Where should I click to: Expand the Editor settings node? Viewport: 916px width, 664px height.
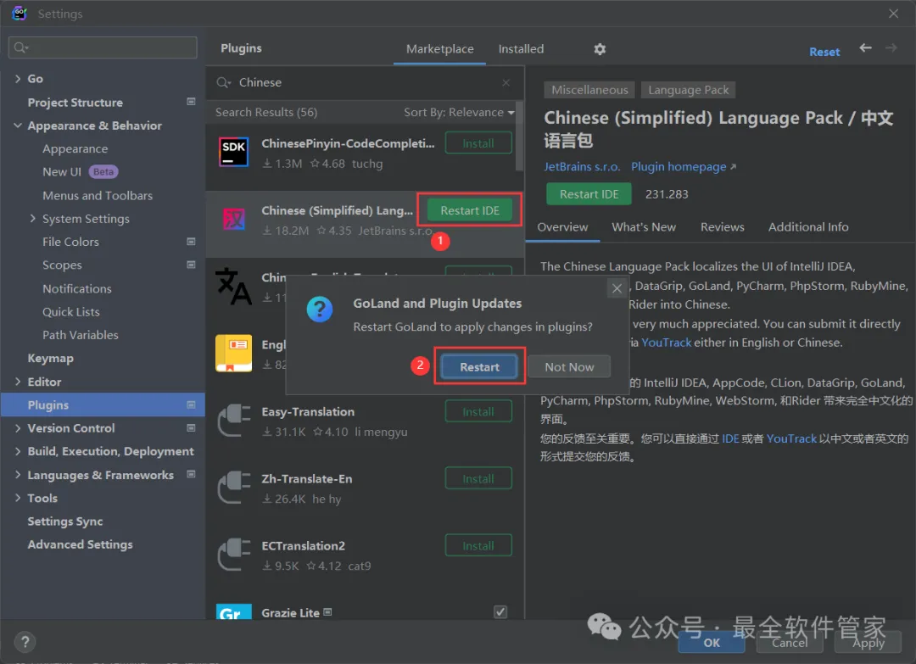tap(18, 382)
